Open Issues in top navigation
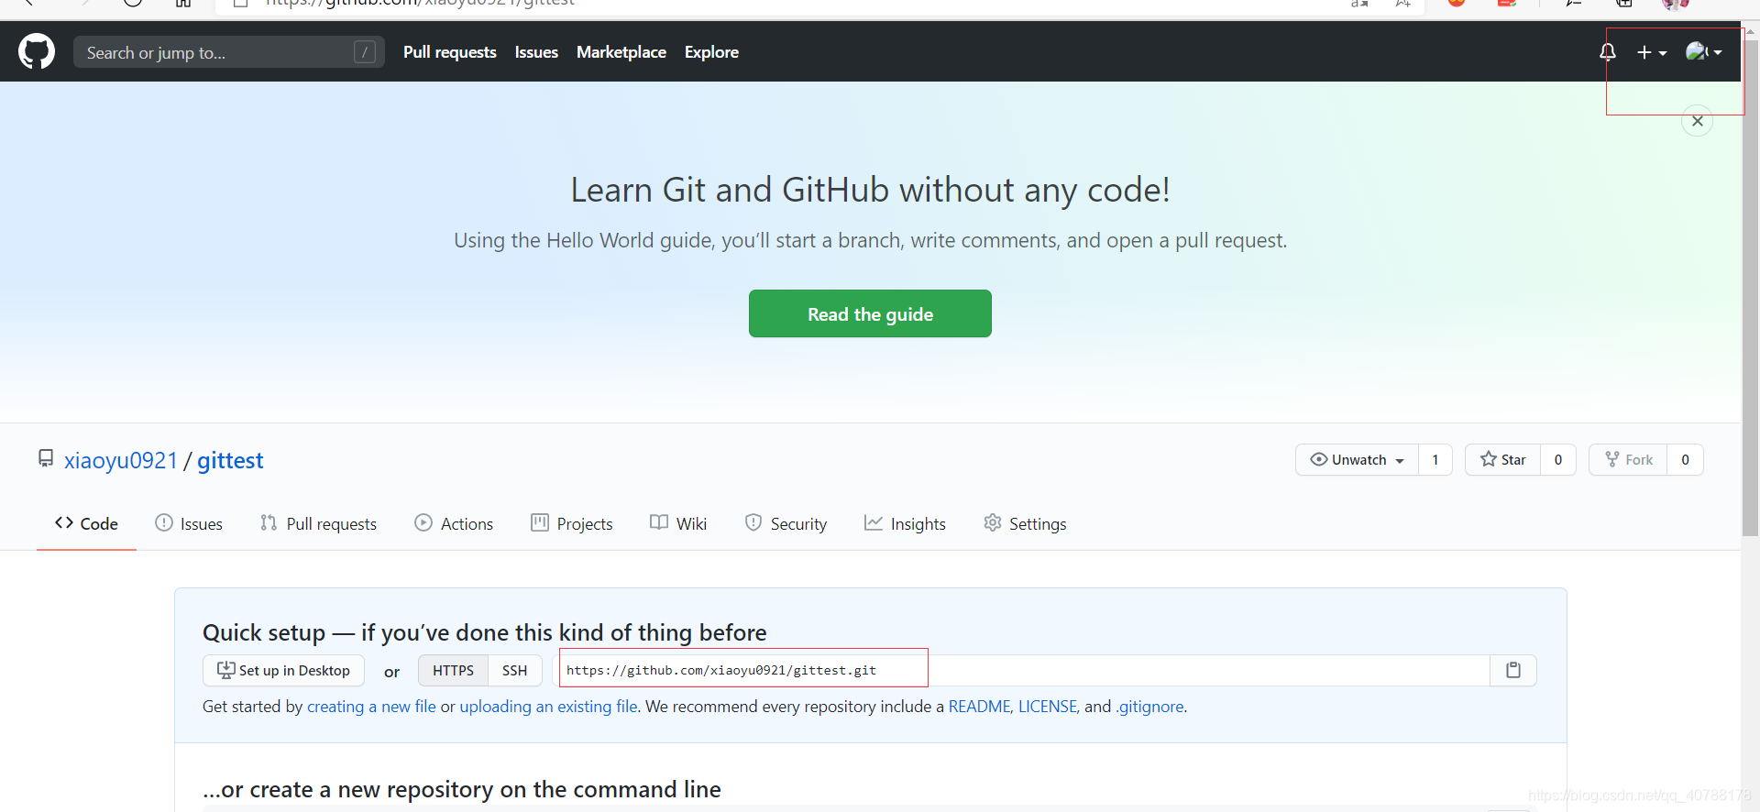Viewport: 1760px width, 812px height. point(536,52)
